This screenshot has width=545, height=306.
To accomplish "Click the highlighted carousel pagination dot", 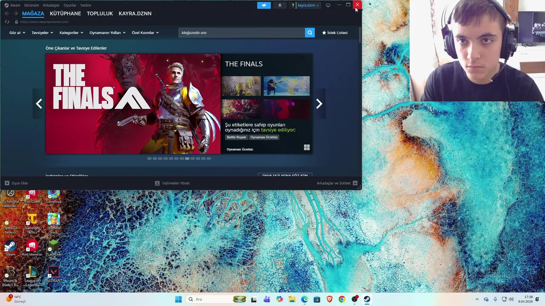I will point(187,159).
